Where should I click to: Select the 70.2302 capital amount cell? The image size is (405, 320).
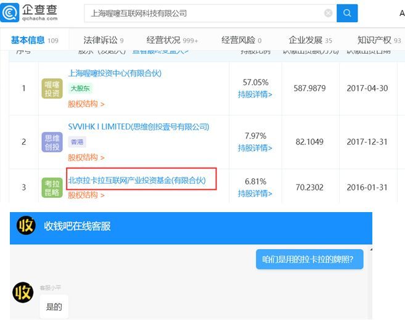pos(309,187)
